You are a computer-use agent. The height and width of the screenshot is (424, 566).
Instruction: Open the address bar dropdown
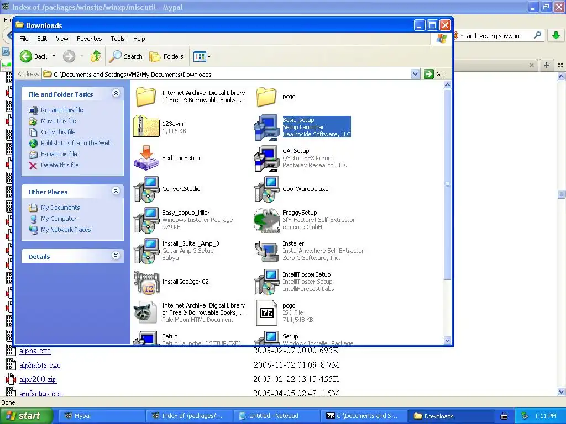[x=415, y=75]
